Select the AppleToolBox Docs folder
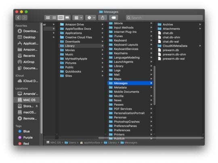 (x=82, y=29)
